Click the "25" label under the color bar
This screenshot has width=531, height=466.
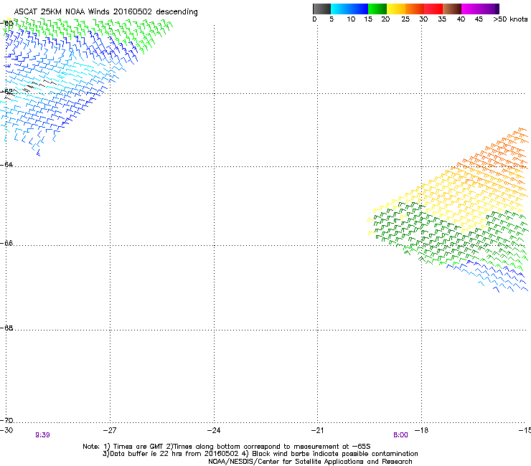click(405, 19)
